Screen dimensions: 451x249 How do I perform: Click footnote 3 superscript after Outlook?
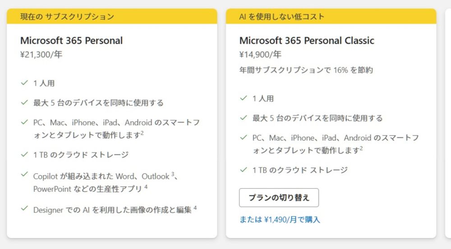(x=172, y=174)
